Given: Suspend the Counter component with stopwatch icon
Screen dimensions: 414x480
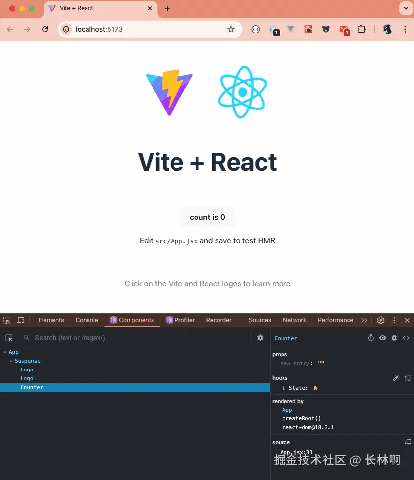Looking at the screenshot, I should click(x=371, y=338).
